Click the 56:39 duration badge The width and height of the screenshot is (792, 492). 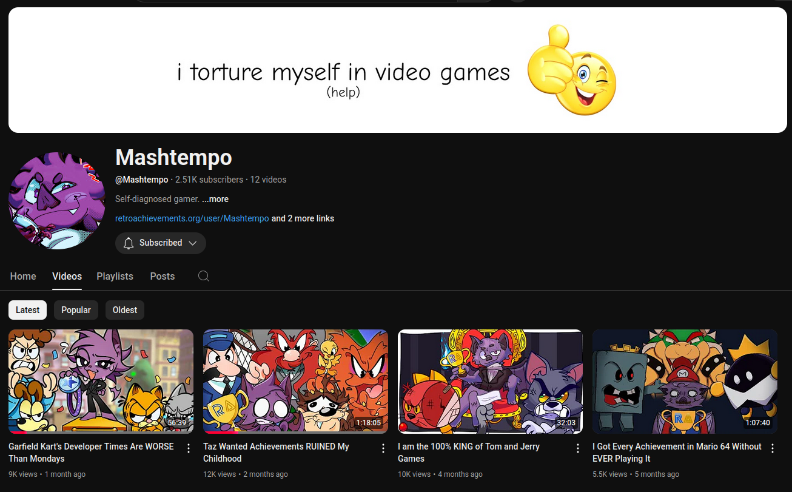[x=177, y=423]
